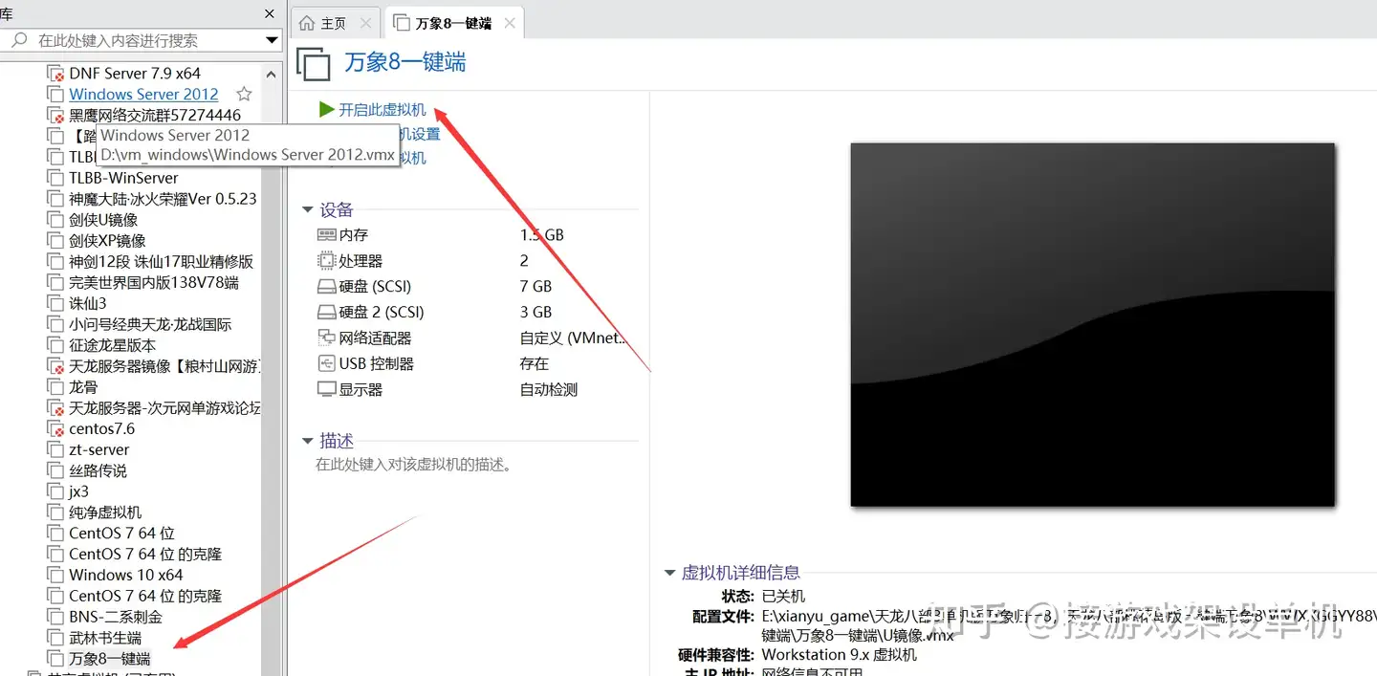This screenshot has width=1377, height=676.
Task: Click the VM icon beside 剑侠U镜像
Action: (56, 220)
